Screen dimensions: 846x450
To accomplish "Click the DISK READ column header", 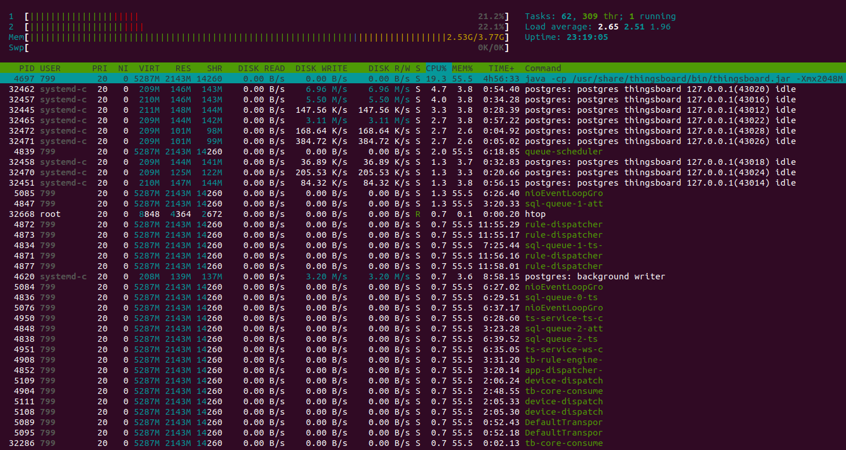I will pyautogui.click(x=261, y=68).
